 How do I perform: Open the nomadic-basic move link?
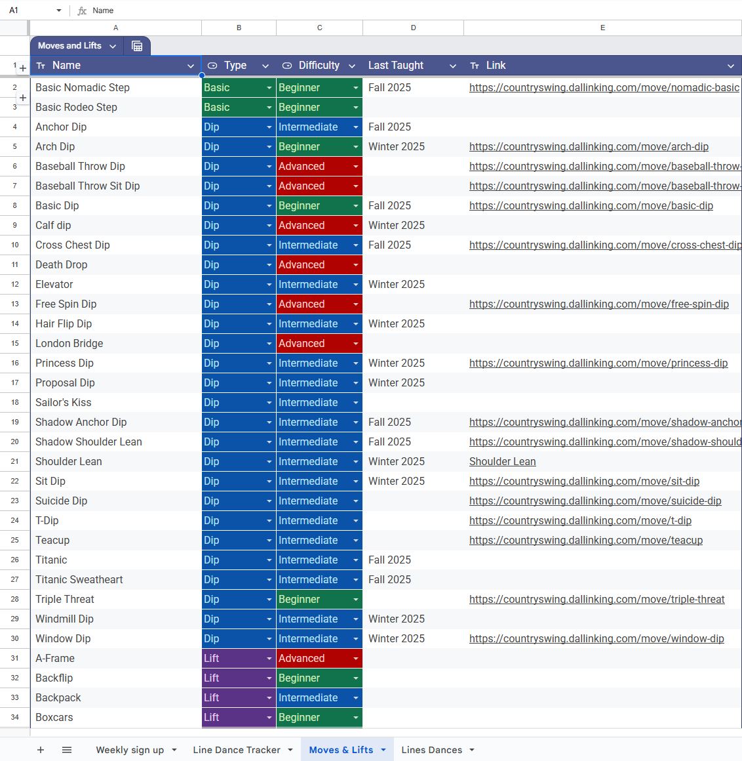[604, 88]
